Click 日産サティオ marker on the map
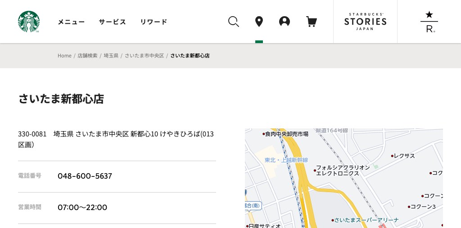This screenshot has height=228, width=461. [x=263, y=226]
